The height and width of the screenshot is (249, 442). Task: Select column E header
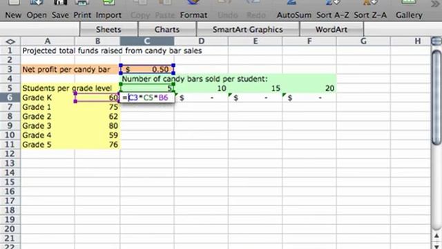(255, 41)
